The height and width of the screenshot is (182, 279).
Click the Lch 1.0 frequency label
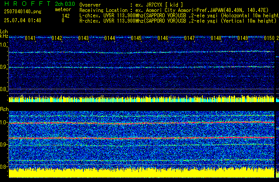click(x=4, y=45)
